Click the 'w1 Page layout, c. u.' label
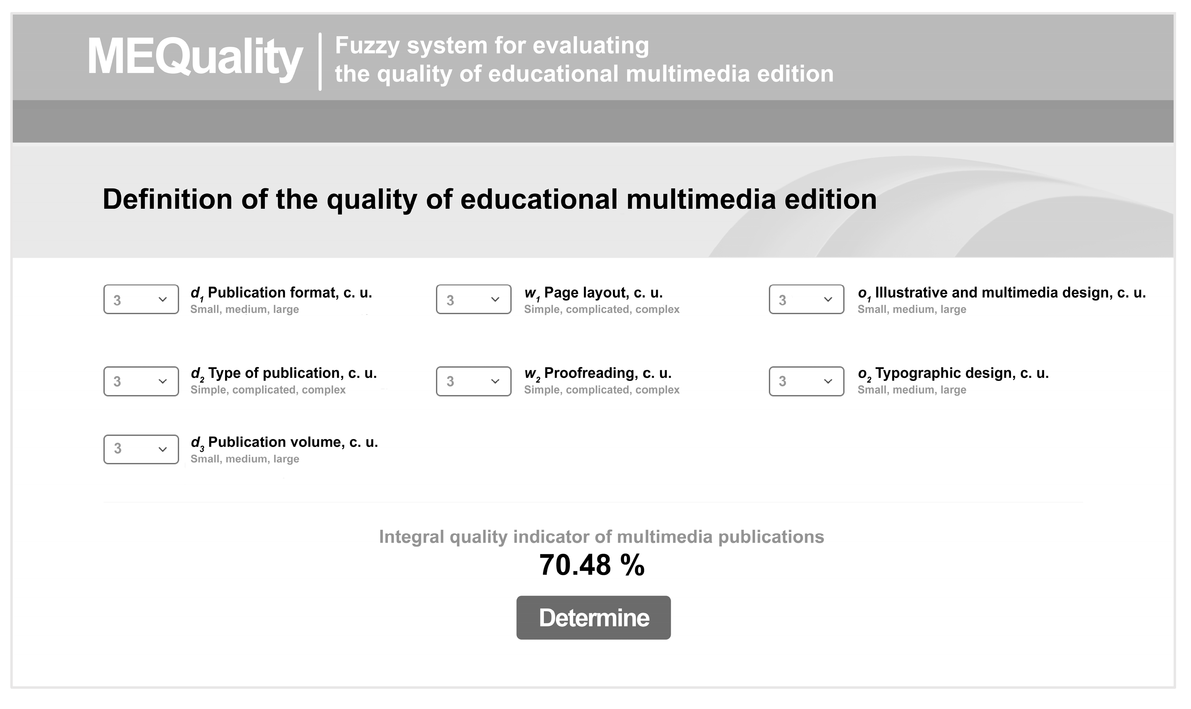 pyautogui.click(x=593, y=293)
